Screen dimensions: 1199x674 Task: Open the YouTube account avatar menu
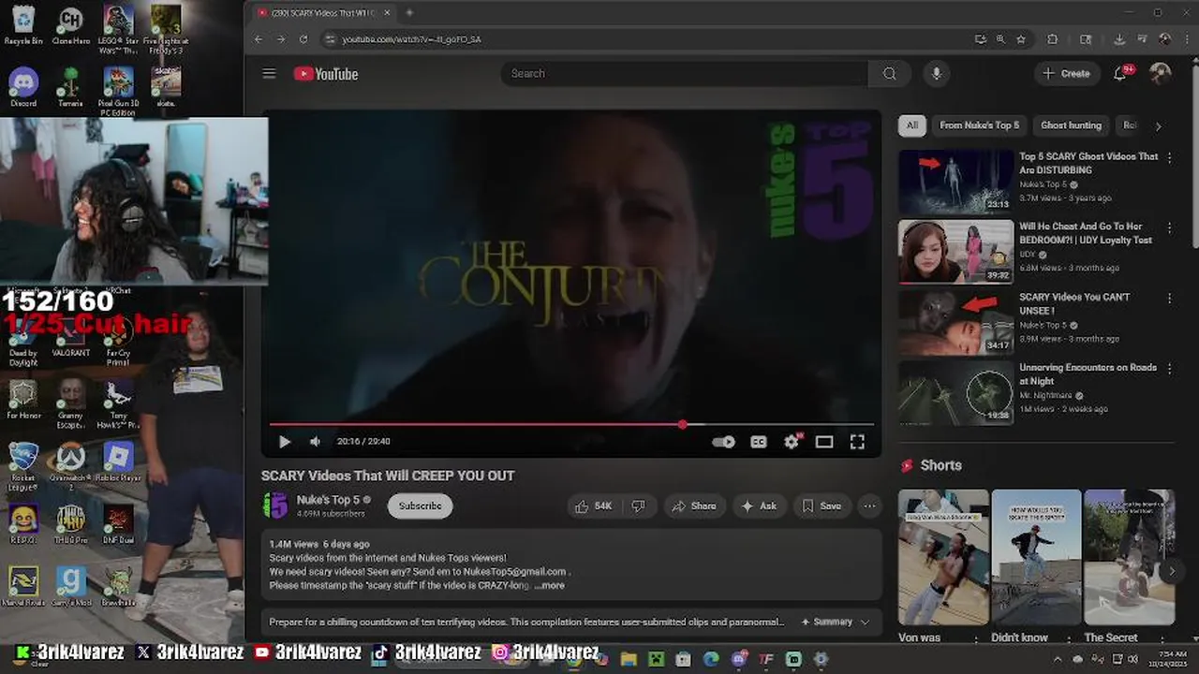1160,74
